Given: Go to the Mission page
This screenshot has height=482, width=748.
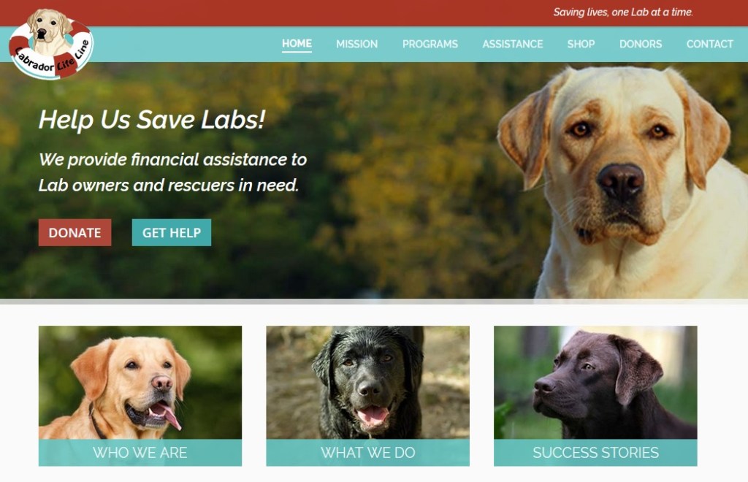Looking at the screenshot, I should click(356, 45).
